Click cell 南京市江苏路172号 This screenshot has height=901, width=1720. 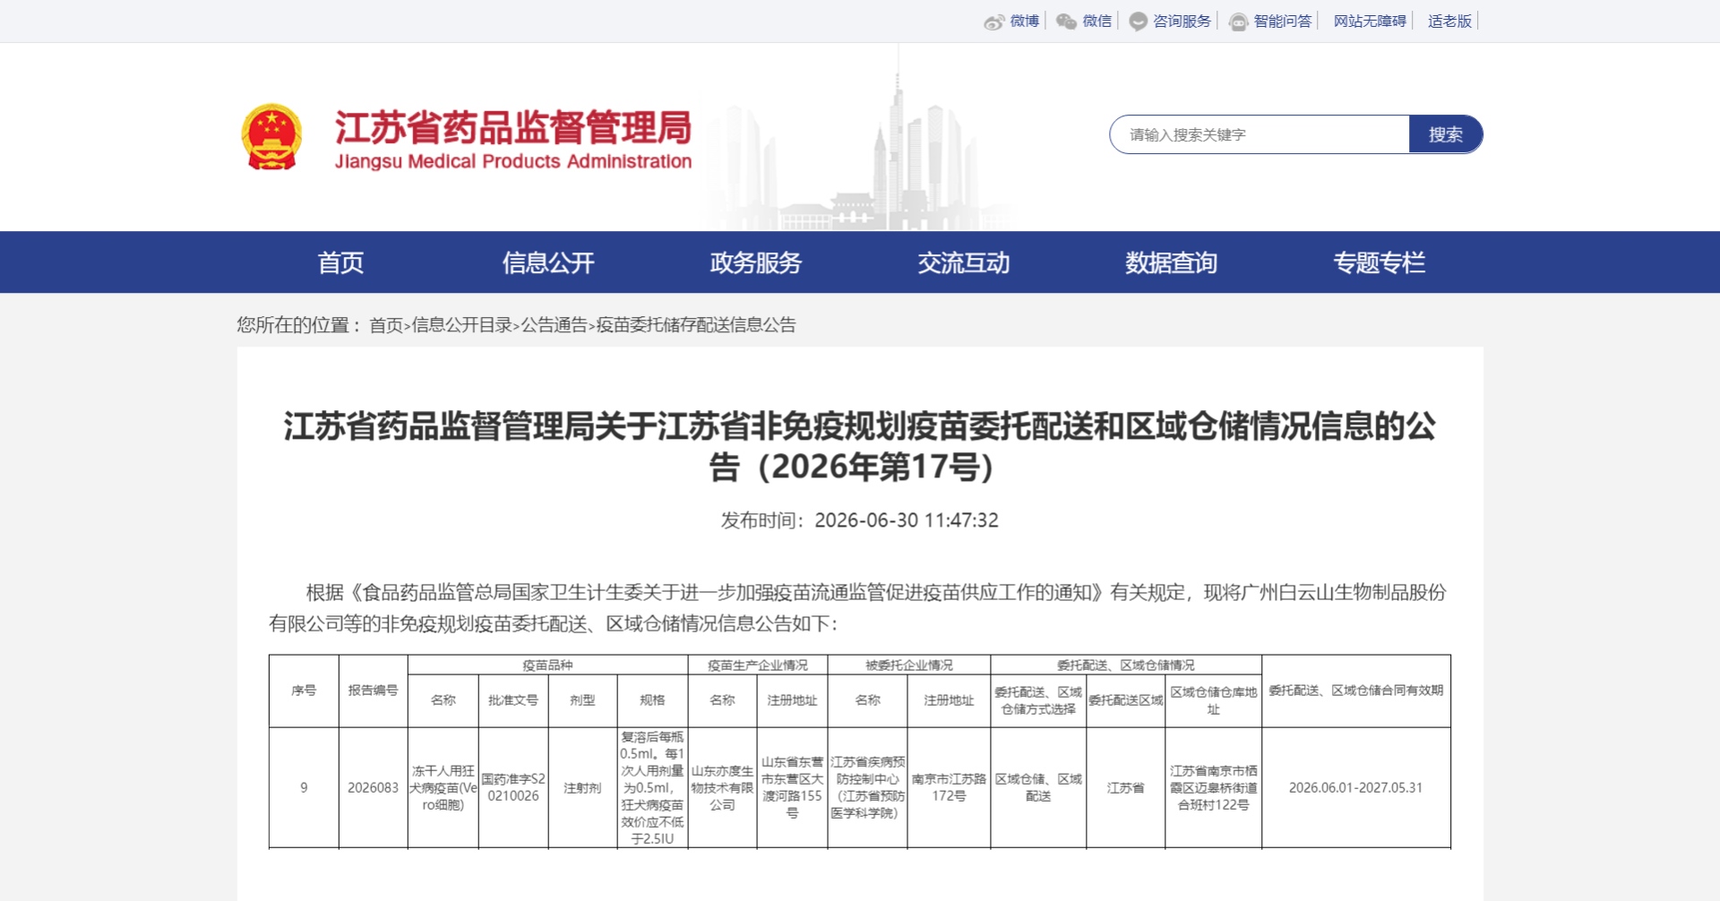(x=949, y=788)
